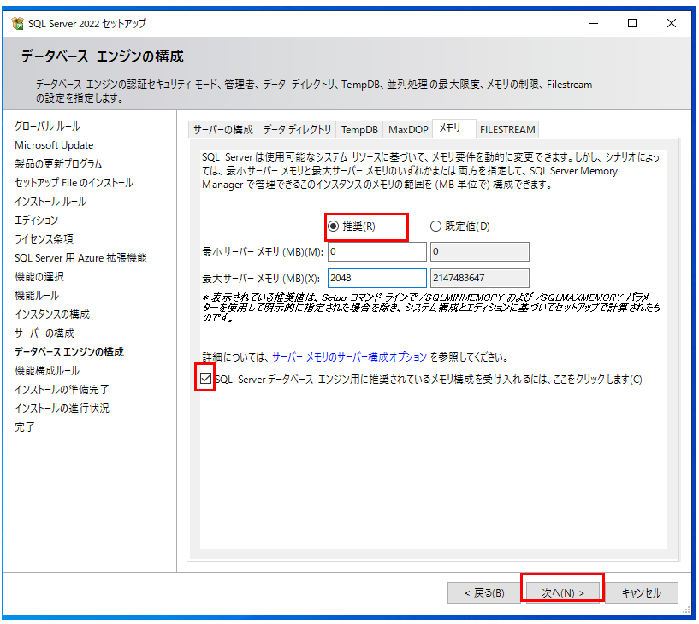The height and width of the screenshot is (624, 699).
Task: Click the 最大サーバー メモリ field showing 2048
Action: click(x=376, y=279)
